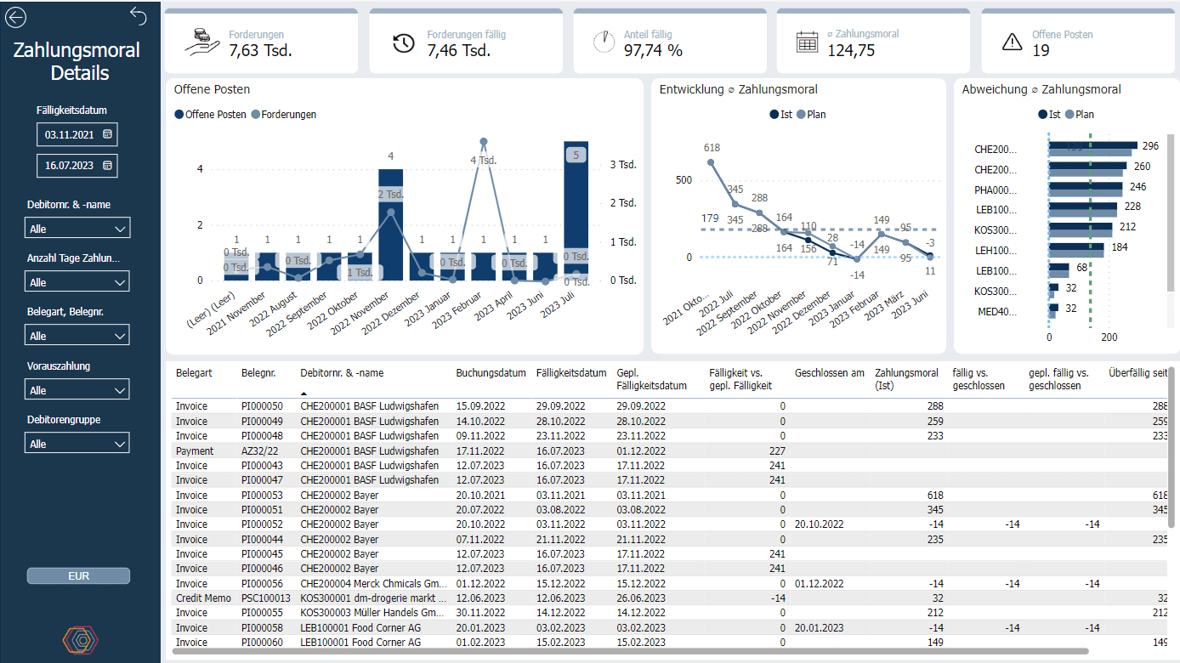Viewport: 1180px width, 663px height.
Task: Toggle Plan legend in Abweichung chart
Action: 1079,114
